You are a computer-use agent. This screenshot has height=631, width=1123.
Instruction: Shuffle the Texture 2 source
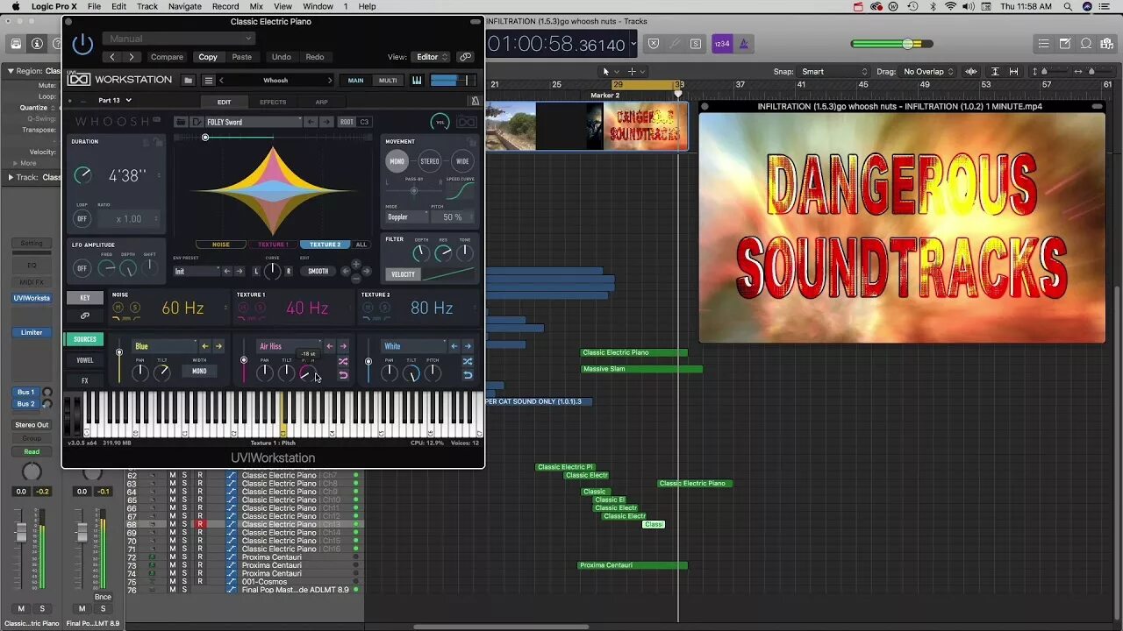click(468, 361)
